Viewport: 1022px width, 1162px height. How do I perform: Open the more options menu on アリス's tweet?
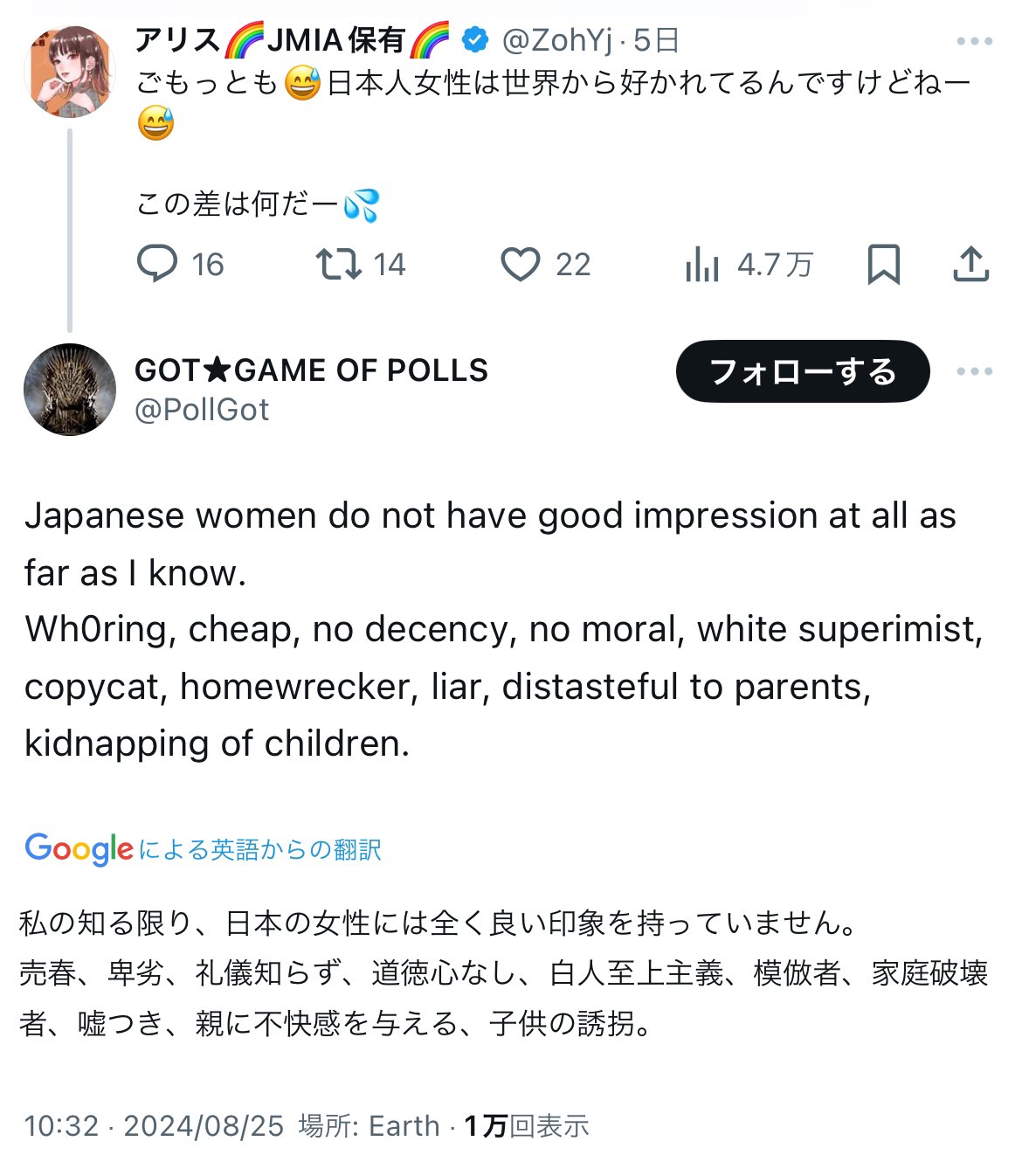(974, 41)
